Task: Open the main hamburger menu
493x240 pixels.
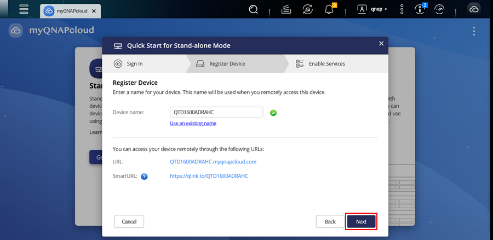Action: (24, 9)
